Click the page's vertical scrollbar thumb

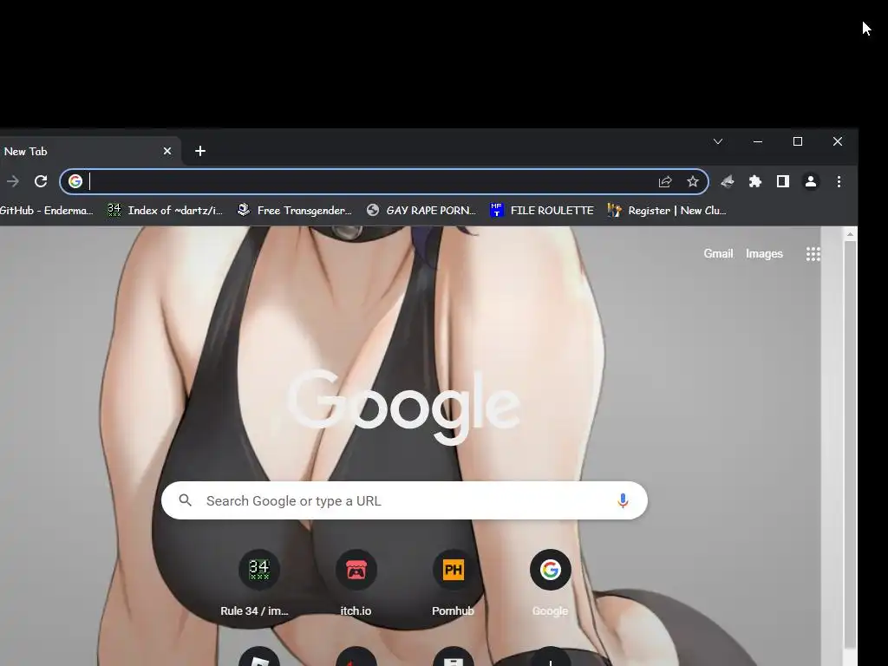click(x=850, y=445)
